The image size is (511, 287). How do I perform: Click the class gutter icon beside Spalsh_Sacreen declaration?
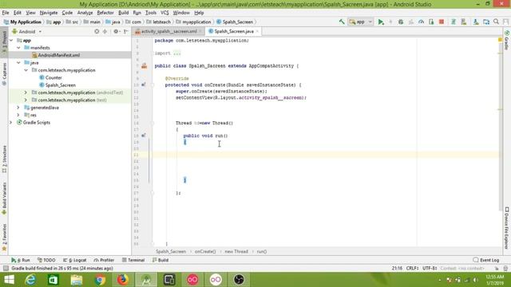144,66
